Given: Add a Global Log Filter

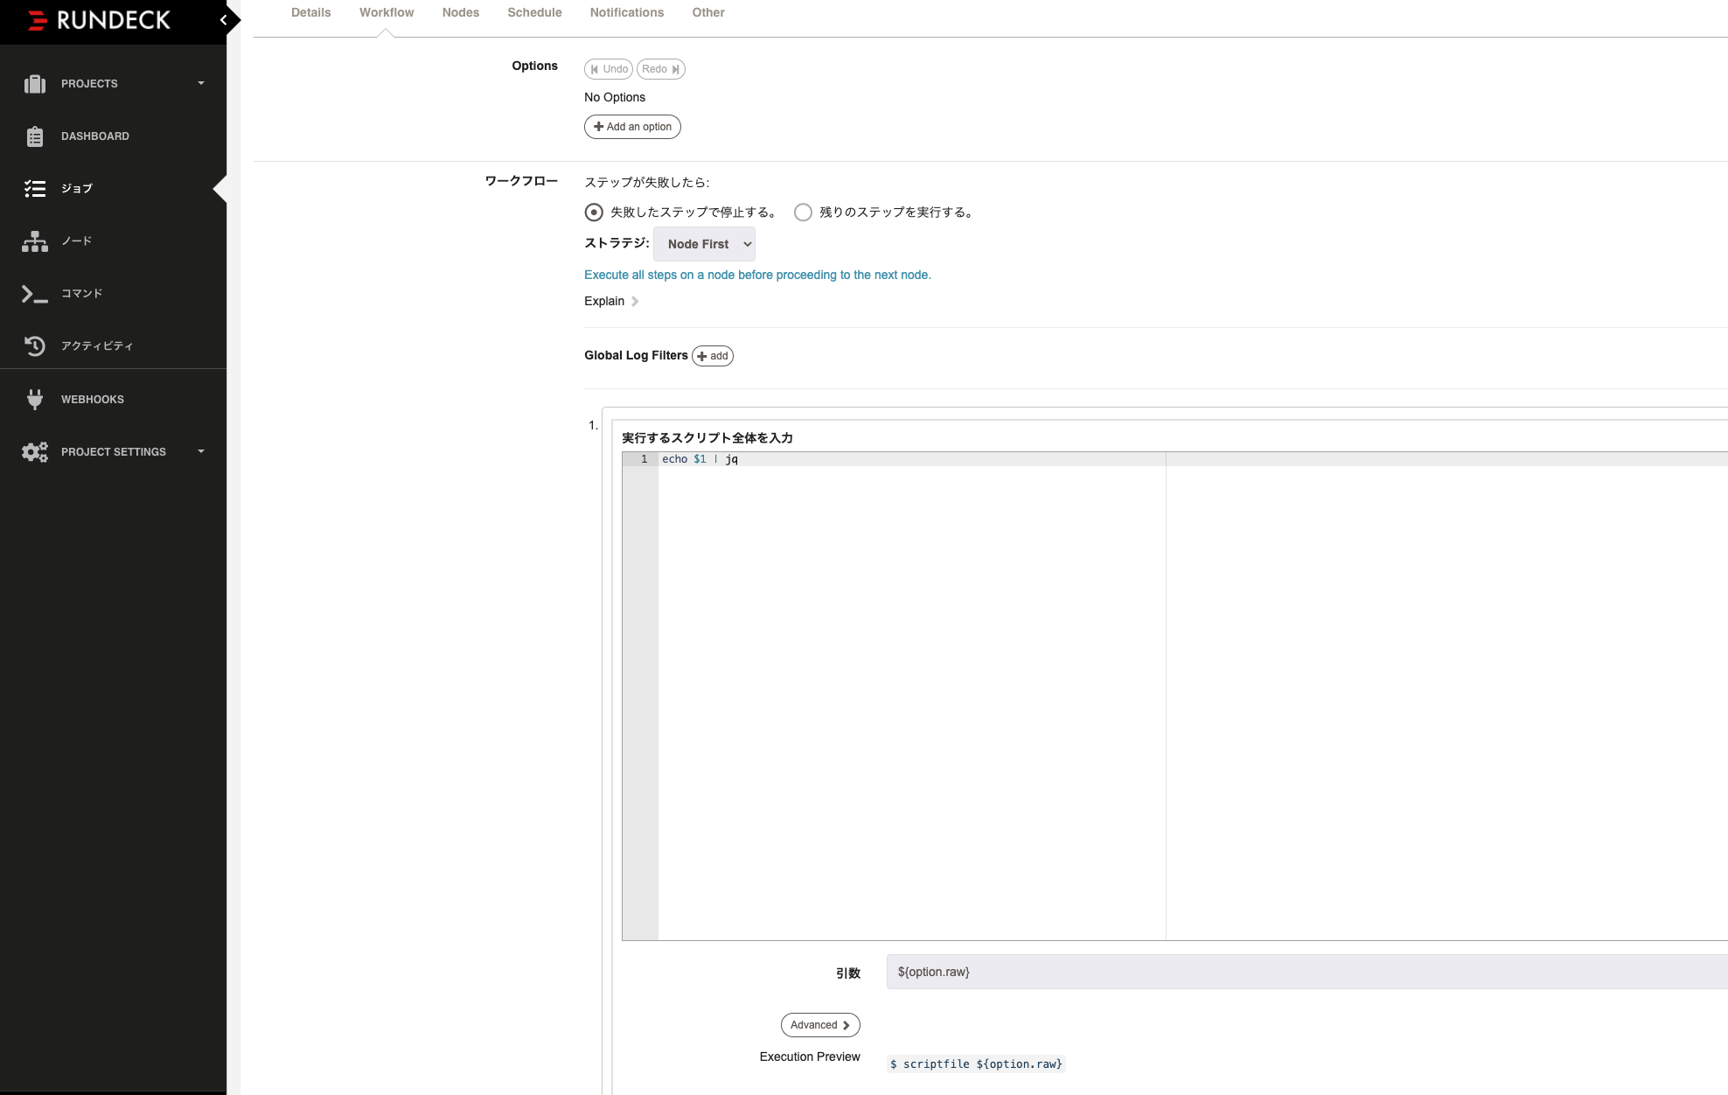Looking at the screenshot, I should (712, 356).
